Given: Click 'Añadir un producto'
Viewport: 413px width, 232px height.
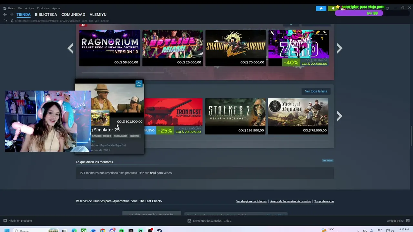Looking at the screenshot, I should pyautogui.click(x=20, y=221).
